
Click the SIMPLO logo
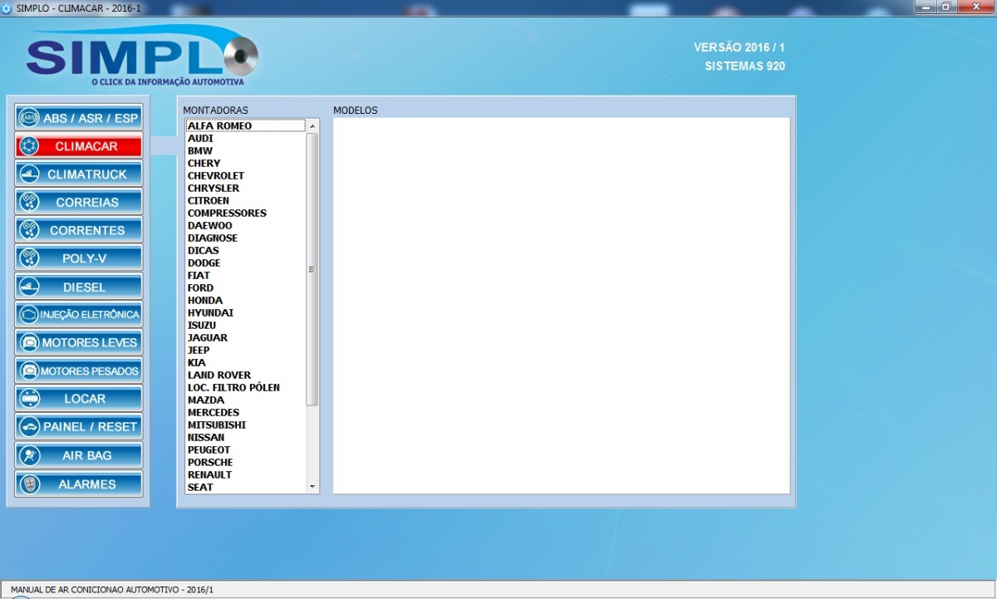click(x=142, y=56)
